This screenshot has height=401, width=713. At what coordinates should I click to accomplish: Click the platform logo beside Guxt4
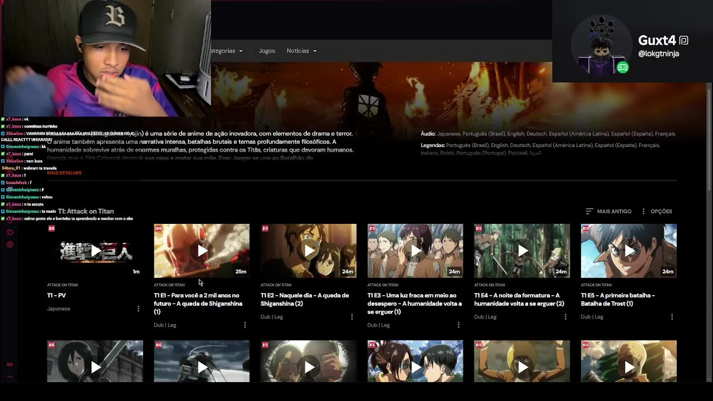(684, 41)
